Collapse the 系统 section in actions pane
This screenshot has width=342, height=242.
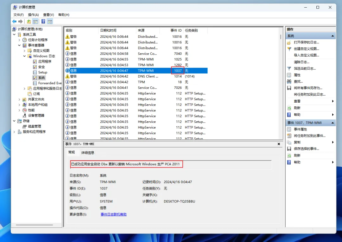[332, 36]
